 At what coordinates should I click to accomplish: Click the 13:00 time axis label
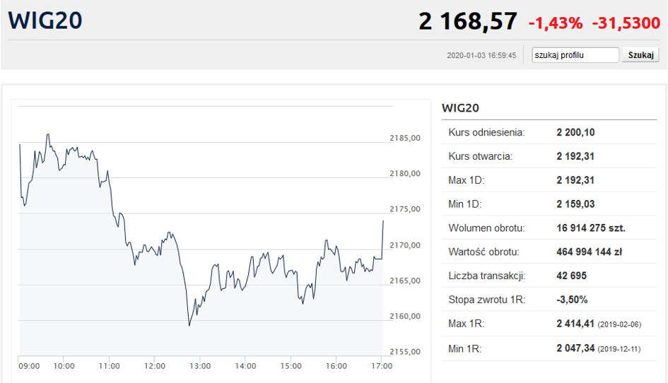tap(200, 366)
